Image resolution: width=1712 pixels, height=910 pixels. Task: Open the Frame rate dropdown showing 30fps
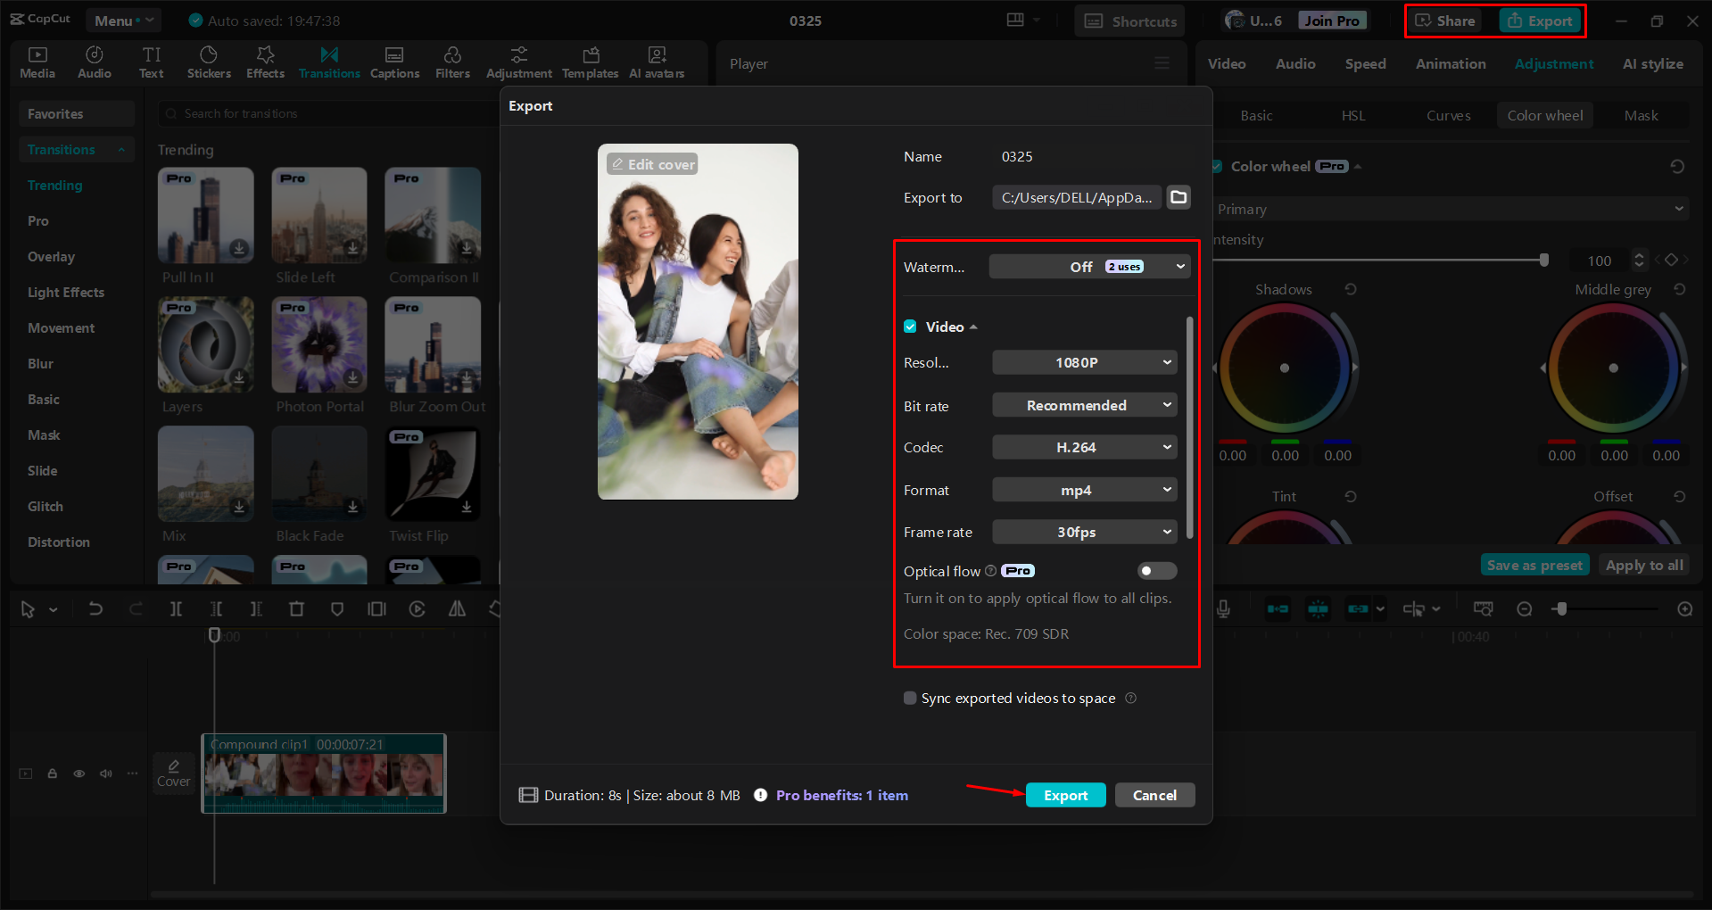coord(1084,532)
